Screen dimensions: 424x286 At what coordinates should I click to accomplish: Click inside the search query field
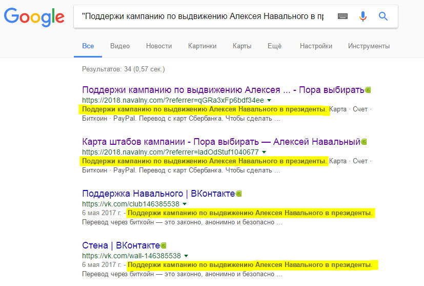(203, 16)
